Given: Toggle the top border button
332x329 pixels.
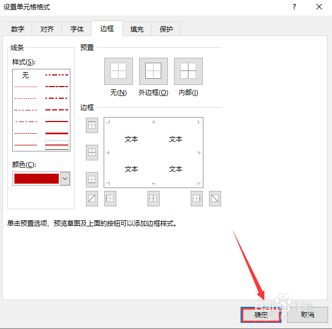Looking at the screenshot, I should (92, 125).
